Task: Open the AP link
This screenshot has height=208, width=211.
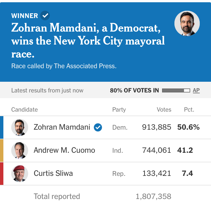Action: tap(196, 90)
